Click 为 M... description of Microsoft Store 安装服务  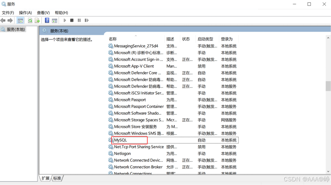[172, 127]
